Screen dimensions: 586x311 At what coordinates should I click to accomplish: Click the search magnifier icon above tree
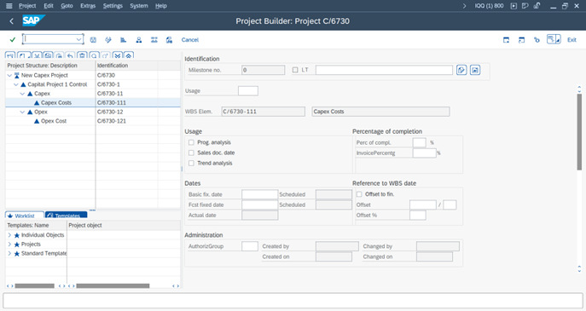(94, 55)
